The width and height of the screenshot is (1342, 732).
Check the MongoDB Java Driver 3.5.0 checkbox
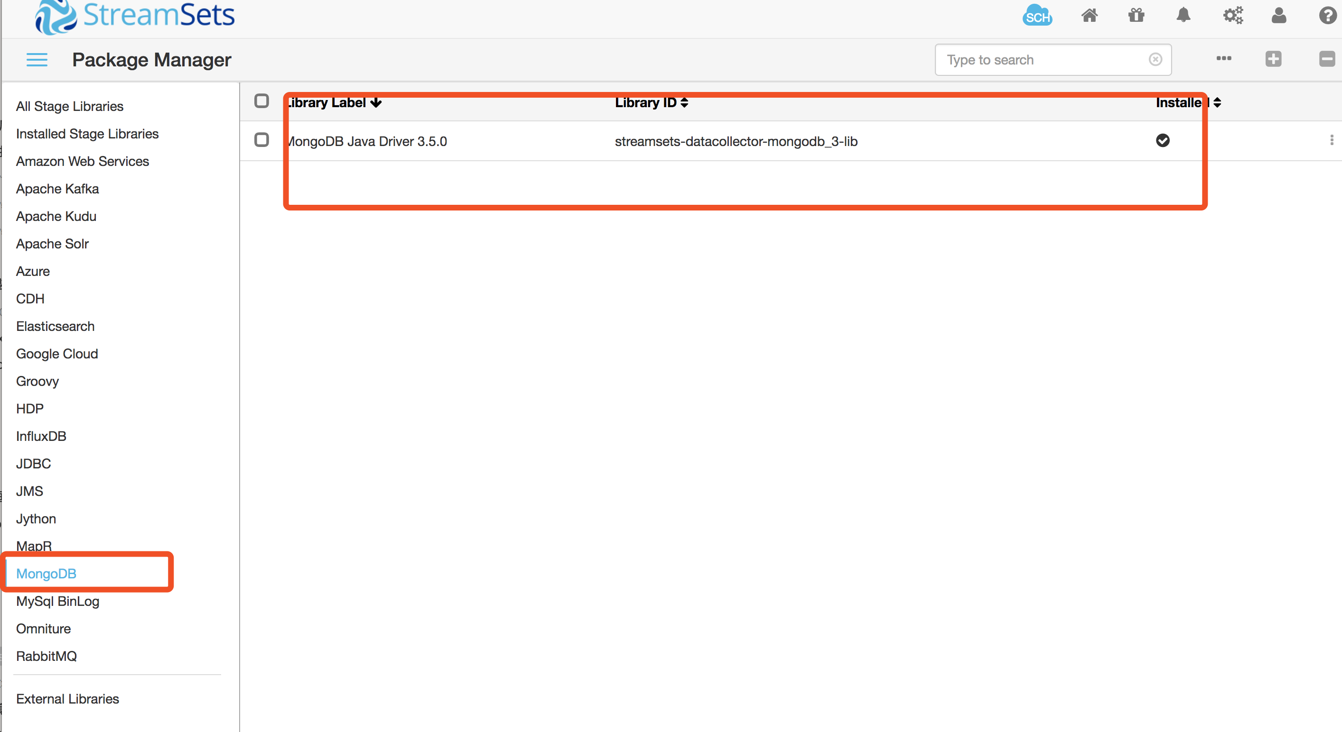261,139
